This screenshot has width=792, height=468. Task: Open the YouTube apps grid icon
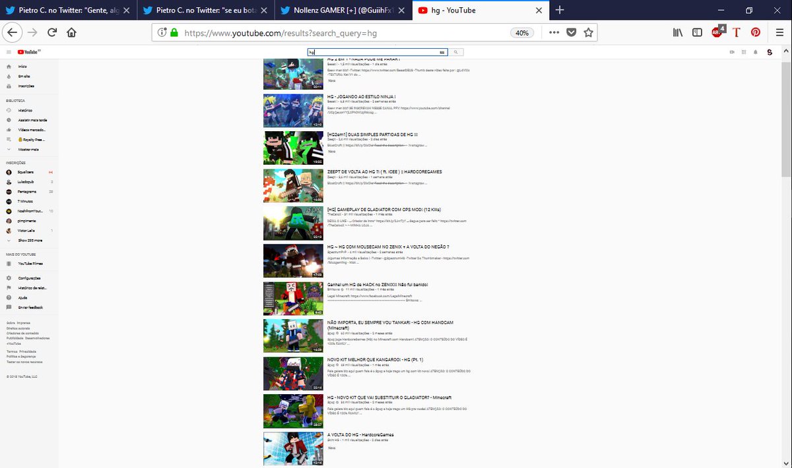tap(744, 52)
